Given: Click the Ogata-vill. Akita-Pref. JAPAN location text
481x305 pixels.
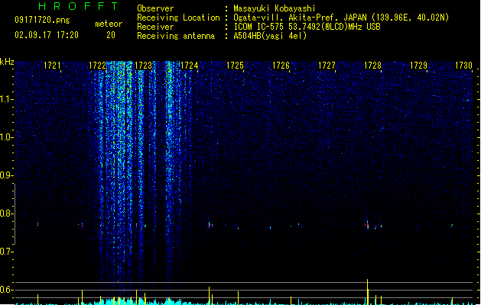Looking at the screenshot, I should pyautogui.click(x=341, y=18).
